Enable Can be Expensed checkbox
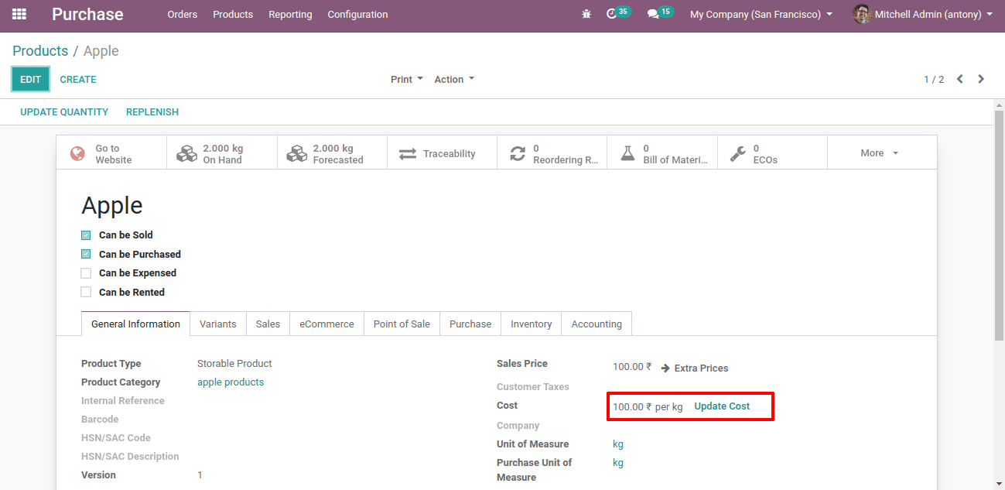The width and height of the screenshot is (1005, 490). click(86, 273)
